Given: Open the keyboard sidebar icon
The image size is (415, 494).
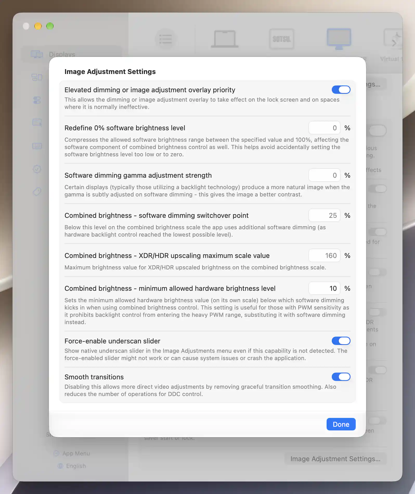Looking at the screenshot, I should click(37, 146).
